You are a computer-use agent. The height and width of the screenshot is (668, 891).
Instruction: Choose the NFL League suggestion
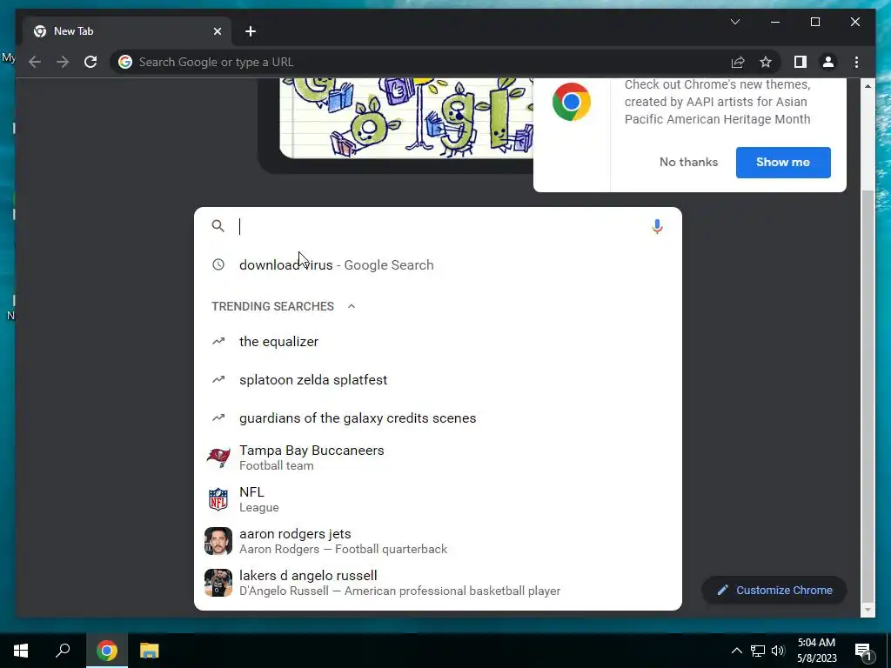coord(438,499)
